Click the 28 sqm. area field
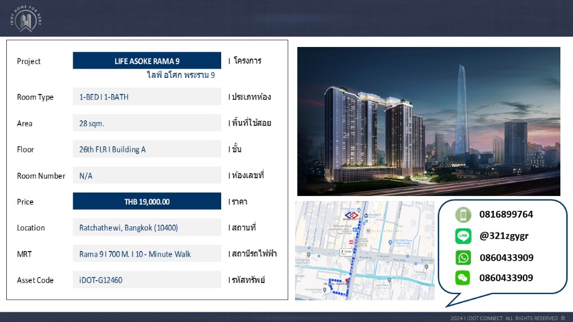573x322 pixels. 147,123
